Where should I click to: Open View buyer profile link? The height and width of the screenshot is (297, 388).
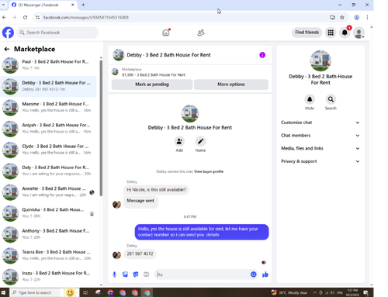tap(209, 171)
